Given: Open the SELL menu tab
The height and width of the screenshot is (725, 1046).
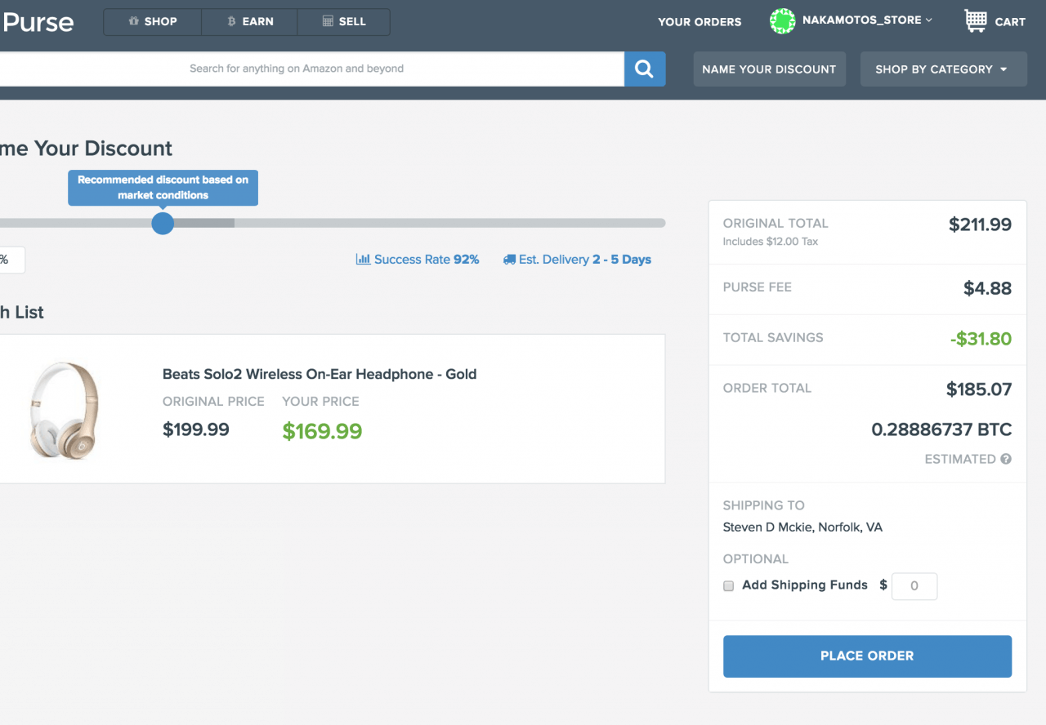Looking at the screenshot, I should 344,22.
